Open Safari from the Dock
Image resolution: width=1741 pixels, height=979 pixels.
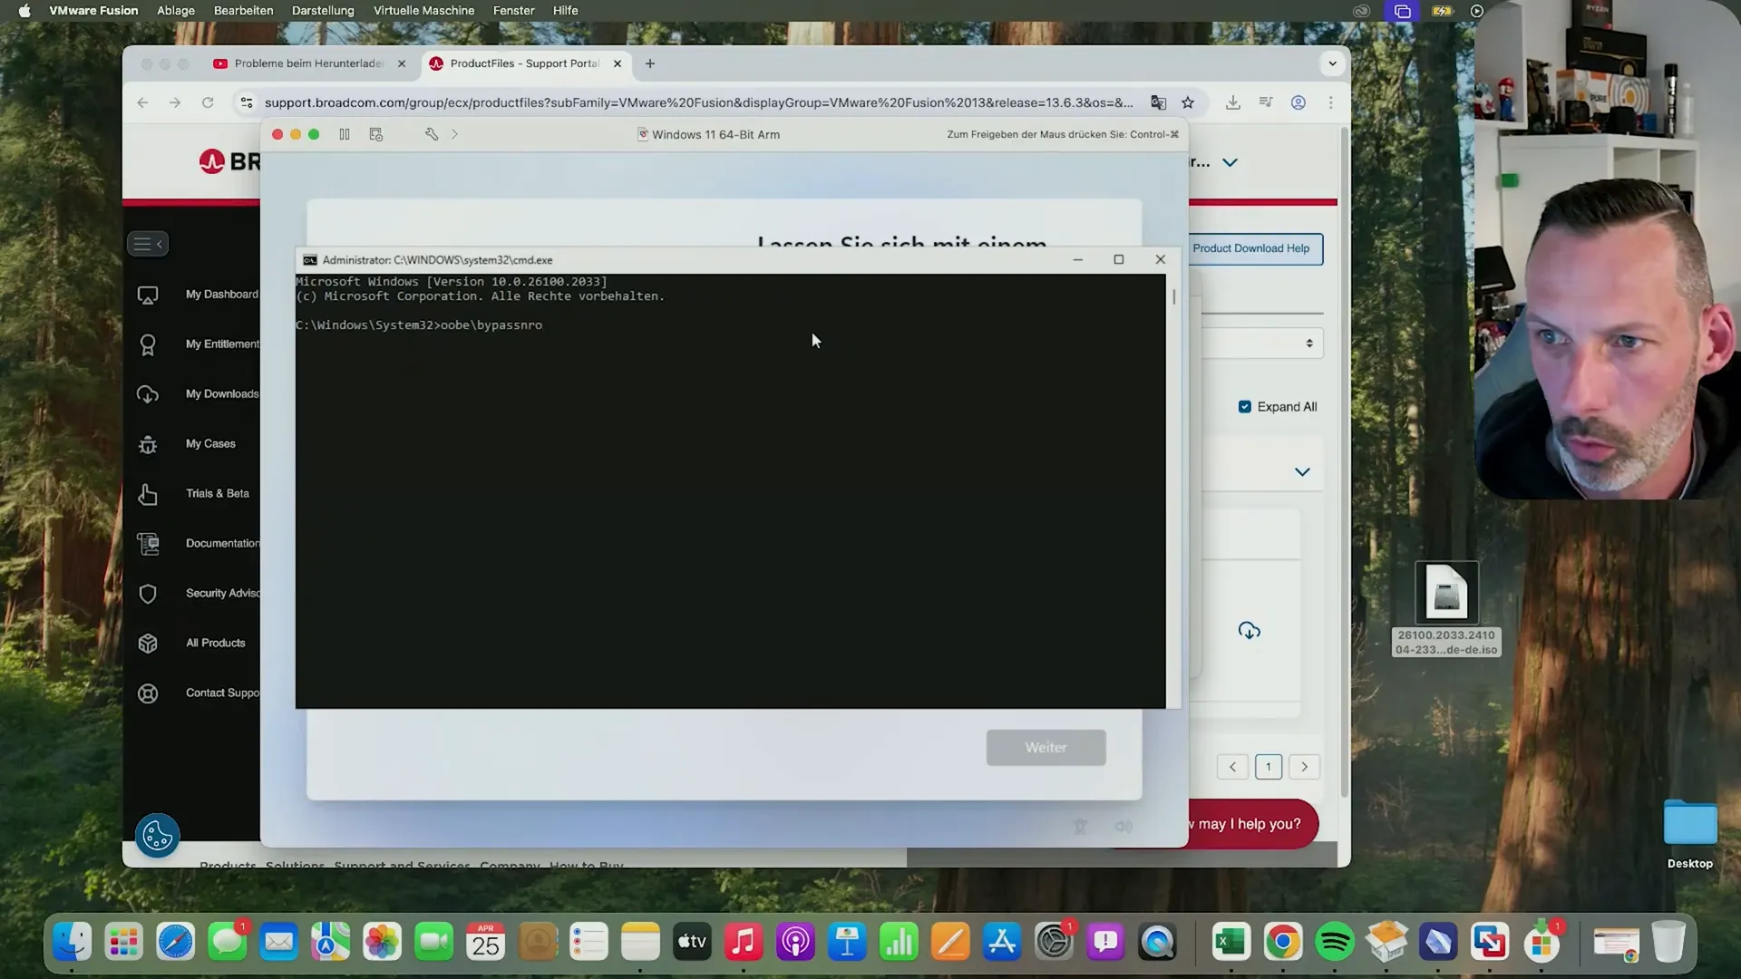(175, 942)
